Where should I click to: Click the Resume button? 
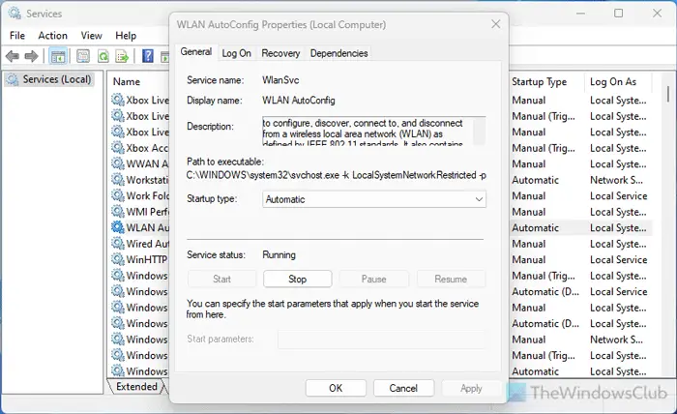(x=451, y=279)
